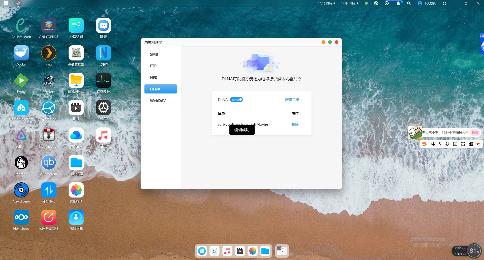Click the music app in dock

click(227, 251)
